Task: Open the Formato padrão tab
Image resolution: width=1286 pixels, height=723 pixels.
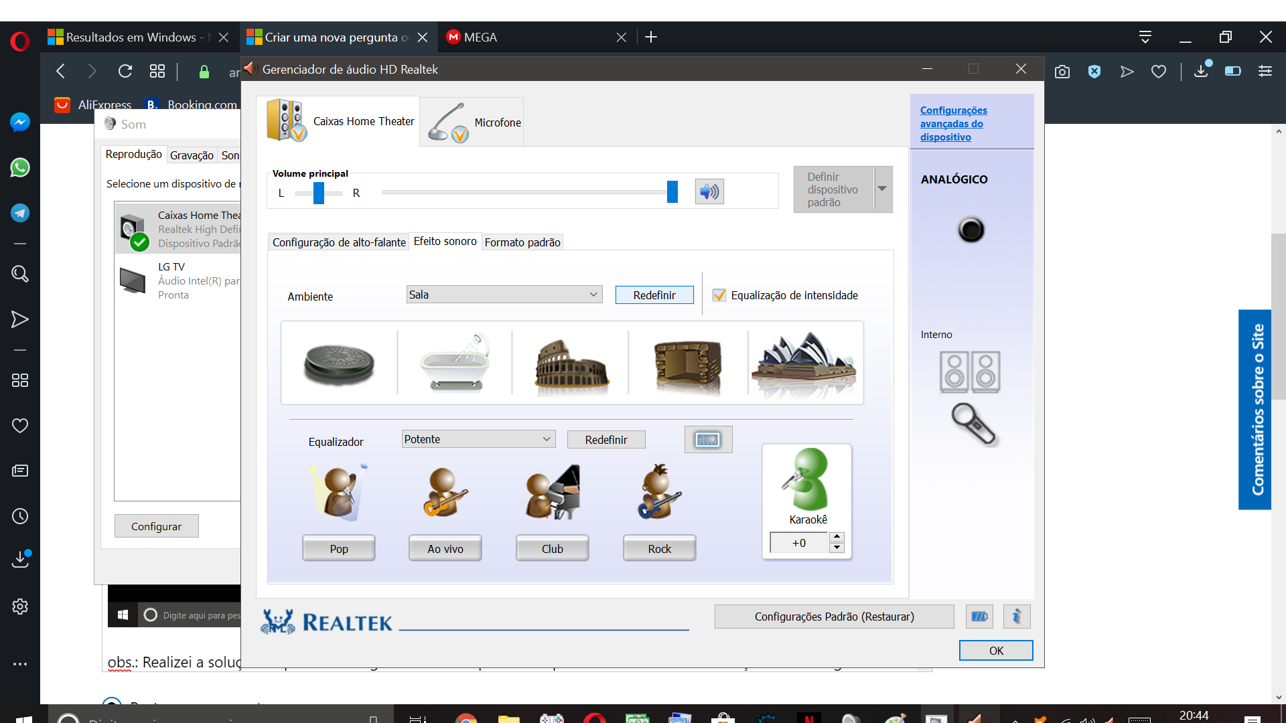Action: tap(522, 242)
